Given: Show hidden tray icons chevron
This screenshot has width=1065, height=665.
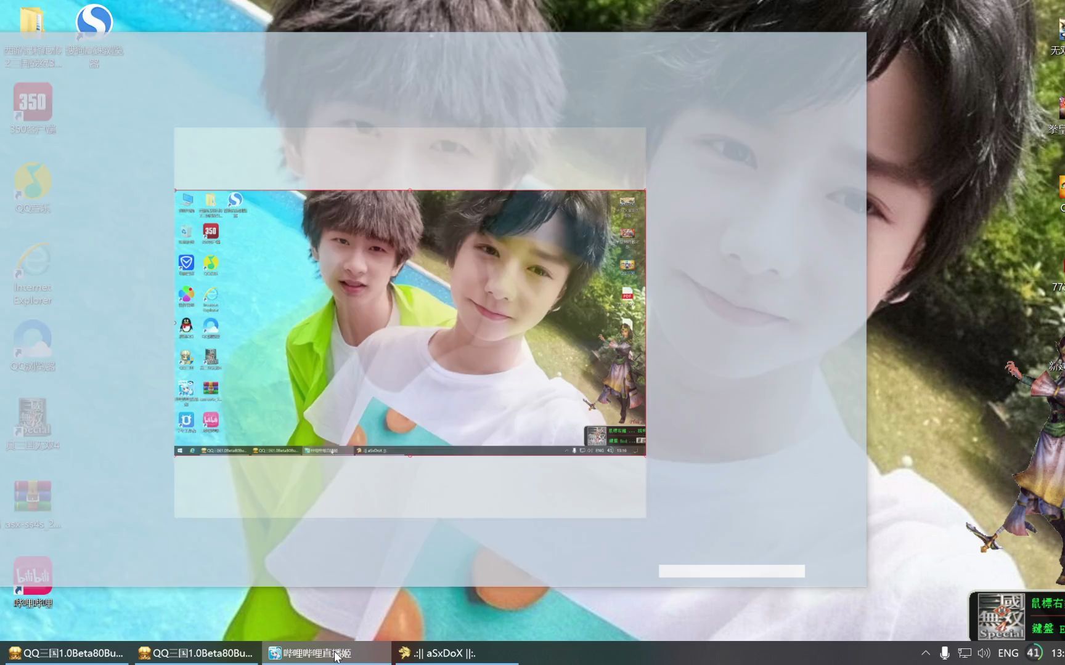Looking at the screenshot, I should click(926, 653).
